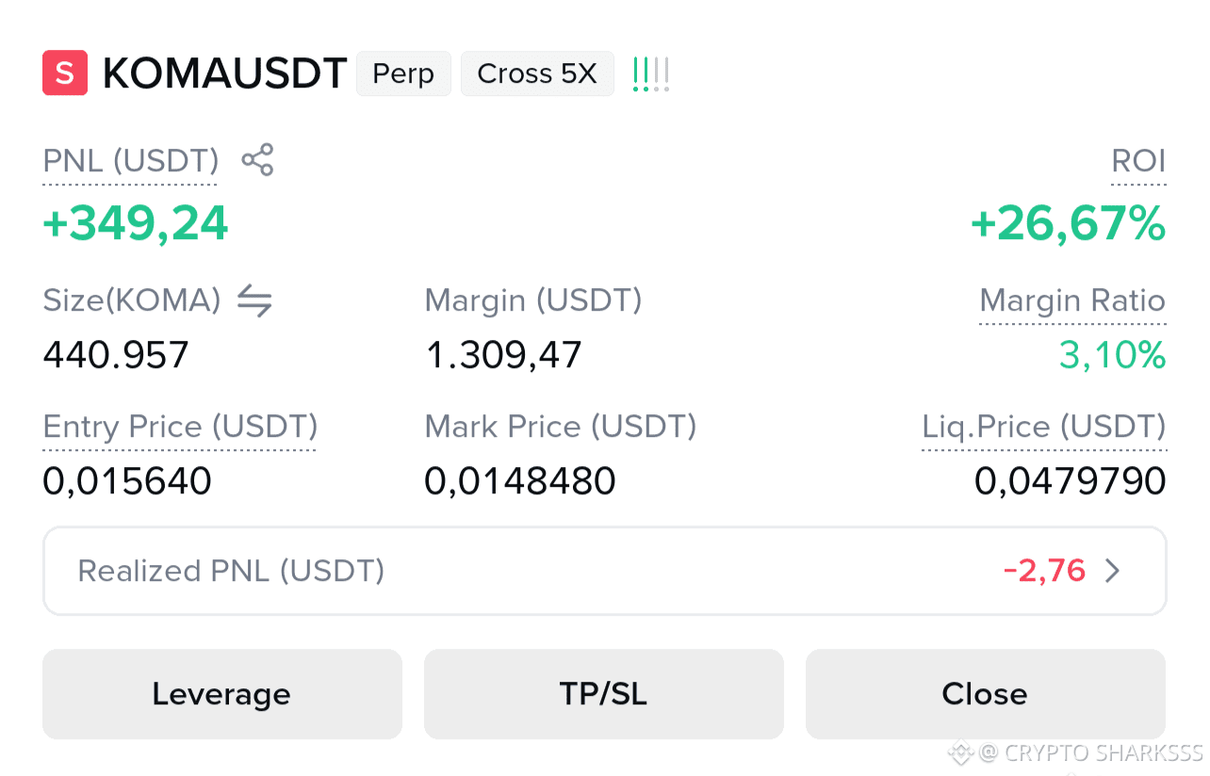Image resolution: width=1210 pixels, height=776 pixels.
Task: Open the KOMAUSDT pair title
Action: pyautogui.click(x=225, y=73)
